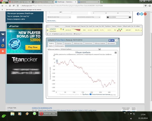Click the volume speaker icon in system tray
152x121 pixels.
pos(131,118)
